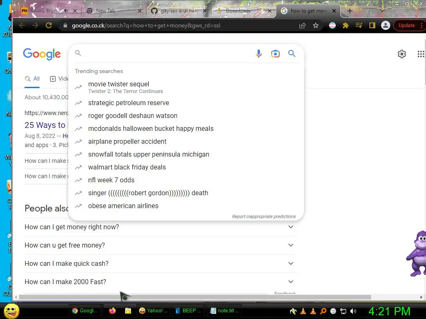Choose "roger goodell deshaun watson" suggestion
The image size is (426, 319).
(x=186, y=115)
